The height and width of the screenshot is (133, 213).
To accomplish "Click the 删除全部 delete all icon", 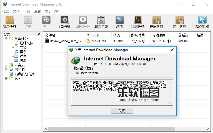I will (x=101, y=20).
